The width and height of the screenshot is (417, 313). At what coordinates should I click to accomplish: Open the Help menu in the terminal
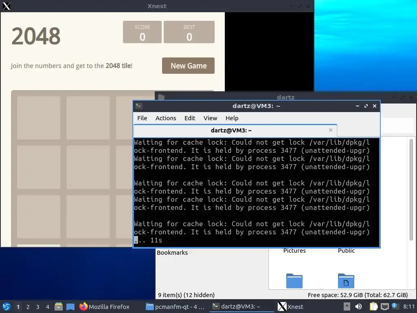click(x=232, y=118)
